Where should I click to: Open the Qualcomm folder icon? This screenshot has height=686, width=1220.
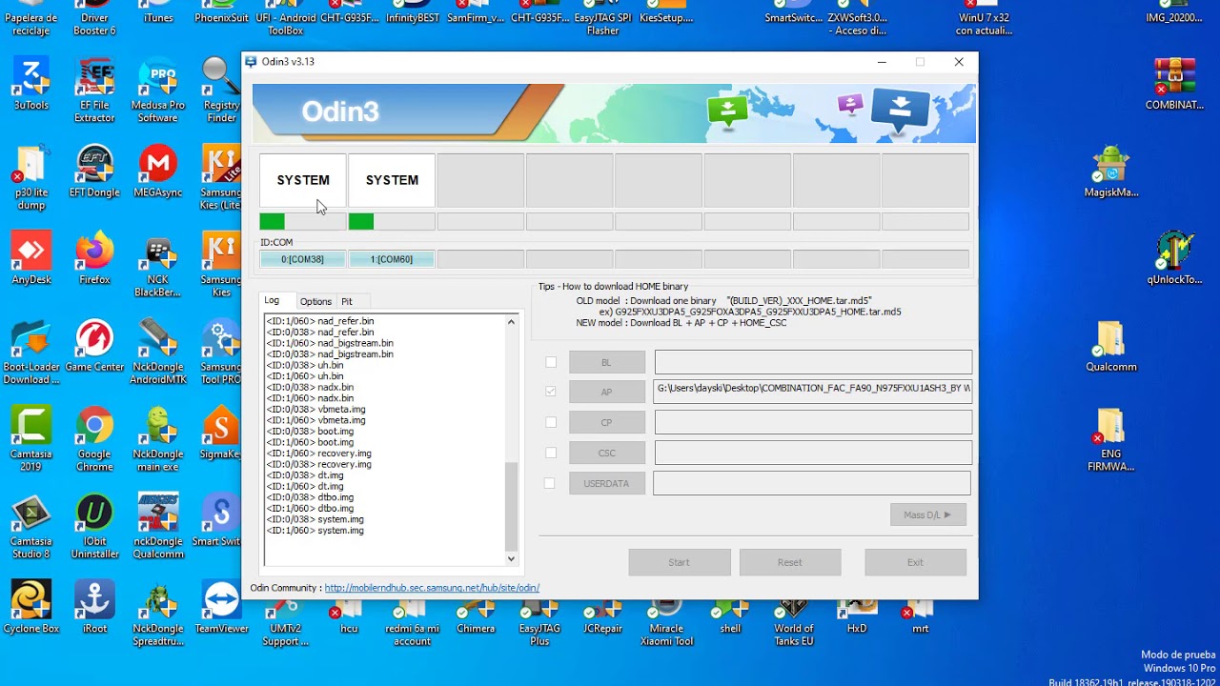click(x=1111, y=347)
